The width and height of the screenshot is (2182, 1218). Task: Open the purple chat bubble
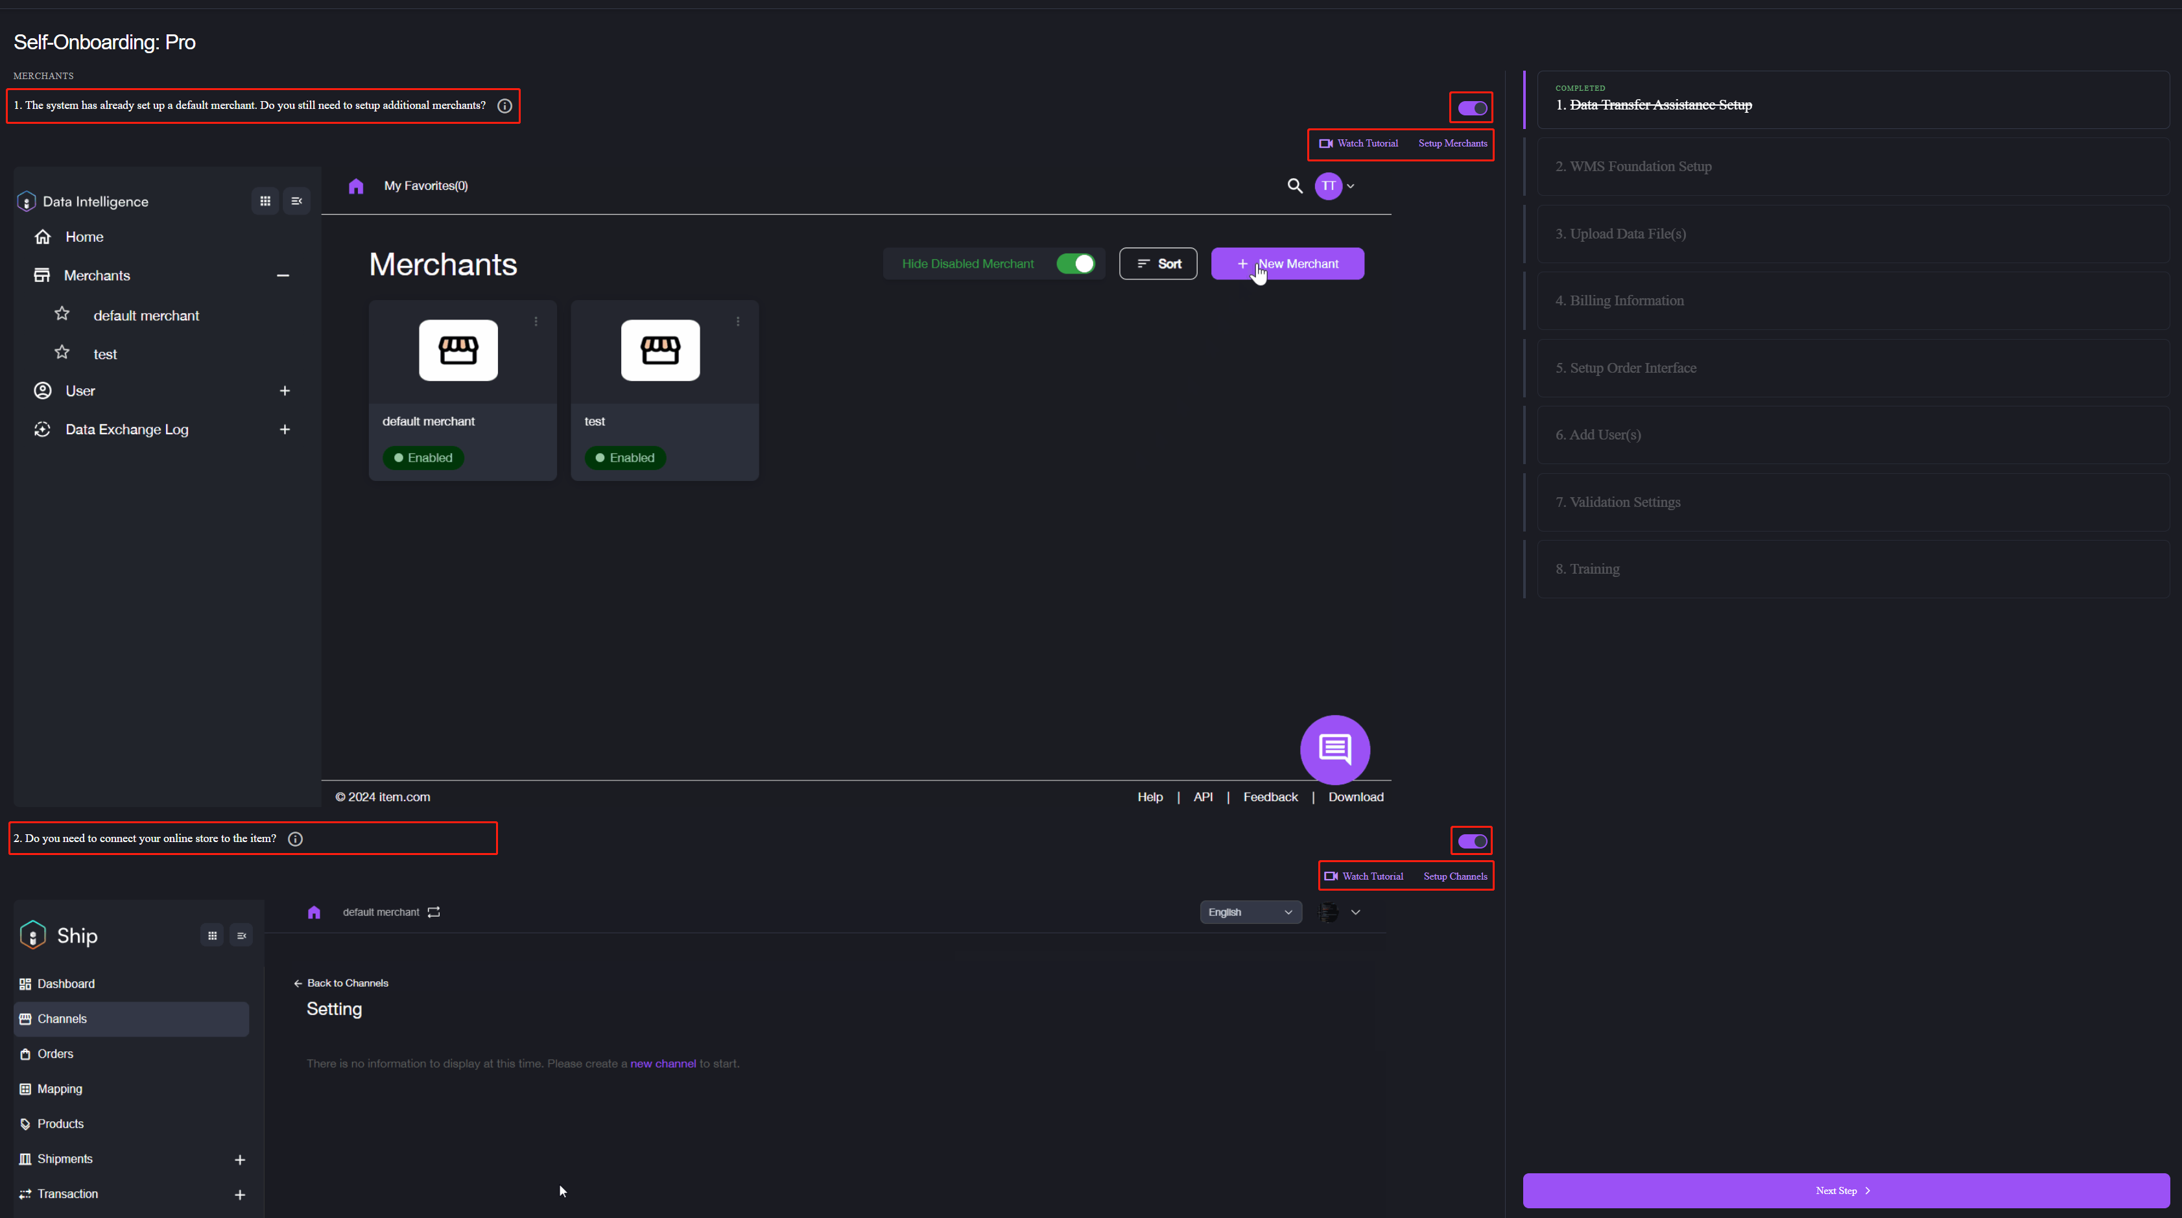(1335, 749)
